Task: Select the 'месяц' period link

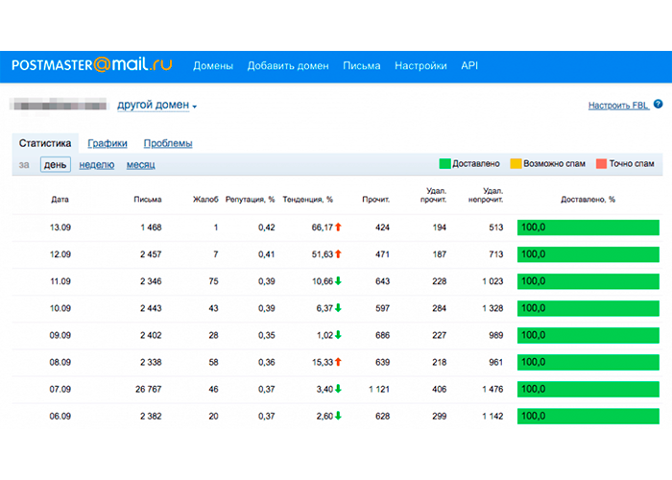Action: [140, 165]
